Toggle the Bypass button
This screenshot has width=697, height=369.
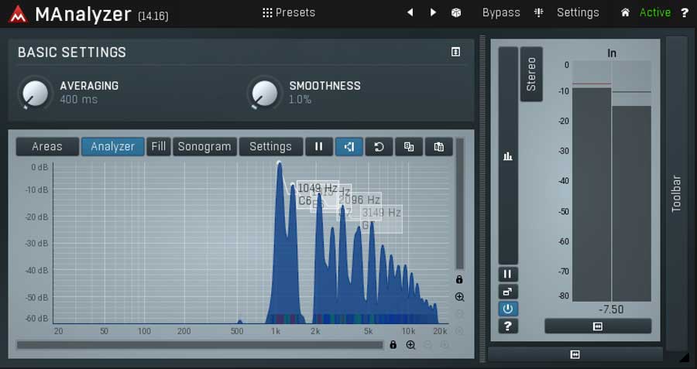point(501,12)
